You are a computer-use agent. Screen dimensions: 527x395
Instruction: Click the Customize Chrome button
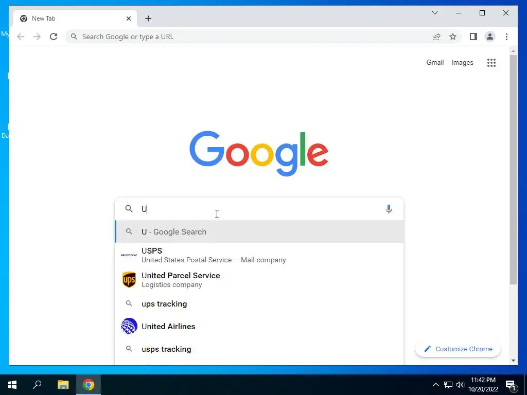458,349
